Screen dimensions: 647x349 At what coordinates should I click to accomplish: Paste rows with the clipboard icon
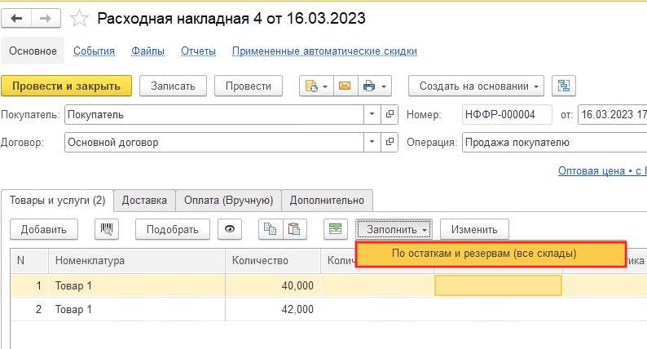[x=295, y=229]
